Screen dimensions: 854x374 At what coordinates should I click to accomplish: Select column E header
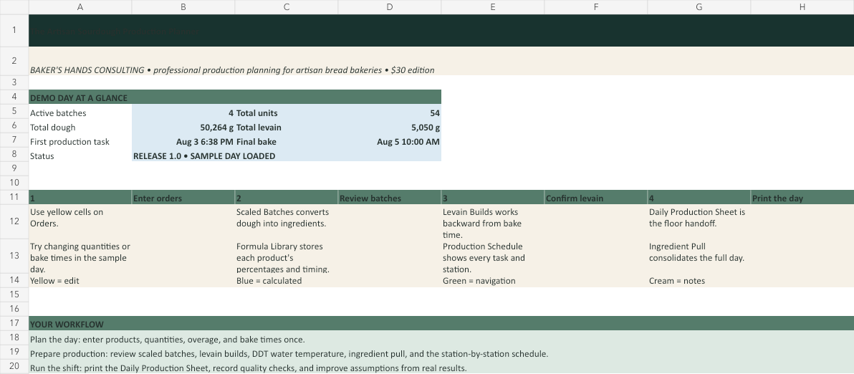coord(493,7)
